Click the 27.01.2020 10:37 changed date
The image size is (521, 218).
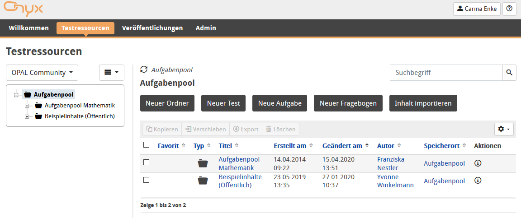point(338,181)
